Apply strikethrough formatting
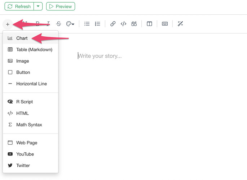 coord(59,24)
